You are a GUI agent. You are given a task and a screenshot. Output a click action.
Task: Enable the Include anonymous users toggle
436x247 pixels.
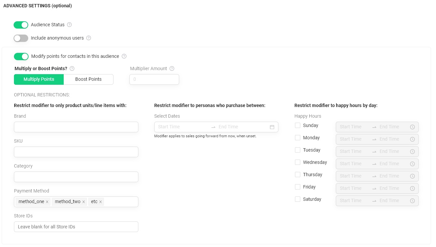coord(21,38)
